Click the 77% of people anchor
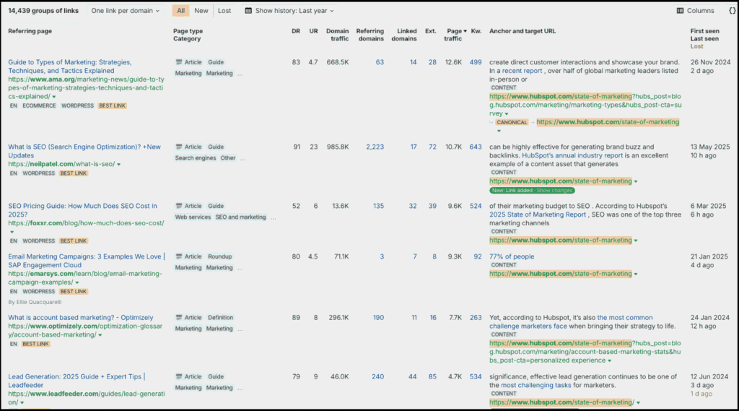The image size is (739, 411). click(512, 256)
